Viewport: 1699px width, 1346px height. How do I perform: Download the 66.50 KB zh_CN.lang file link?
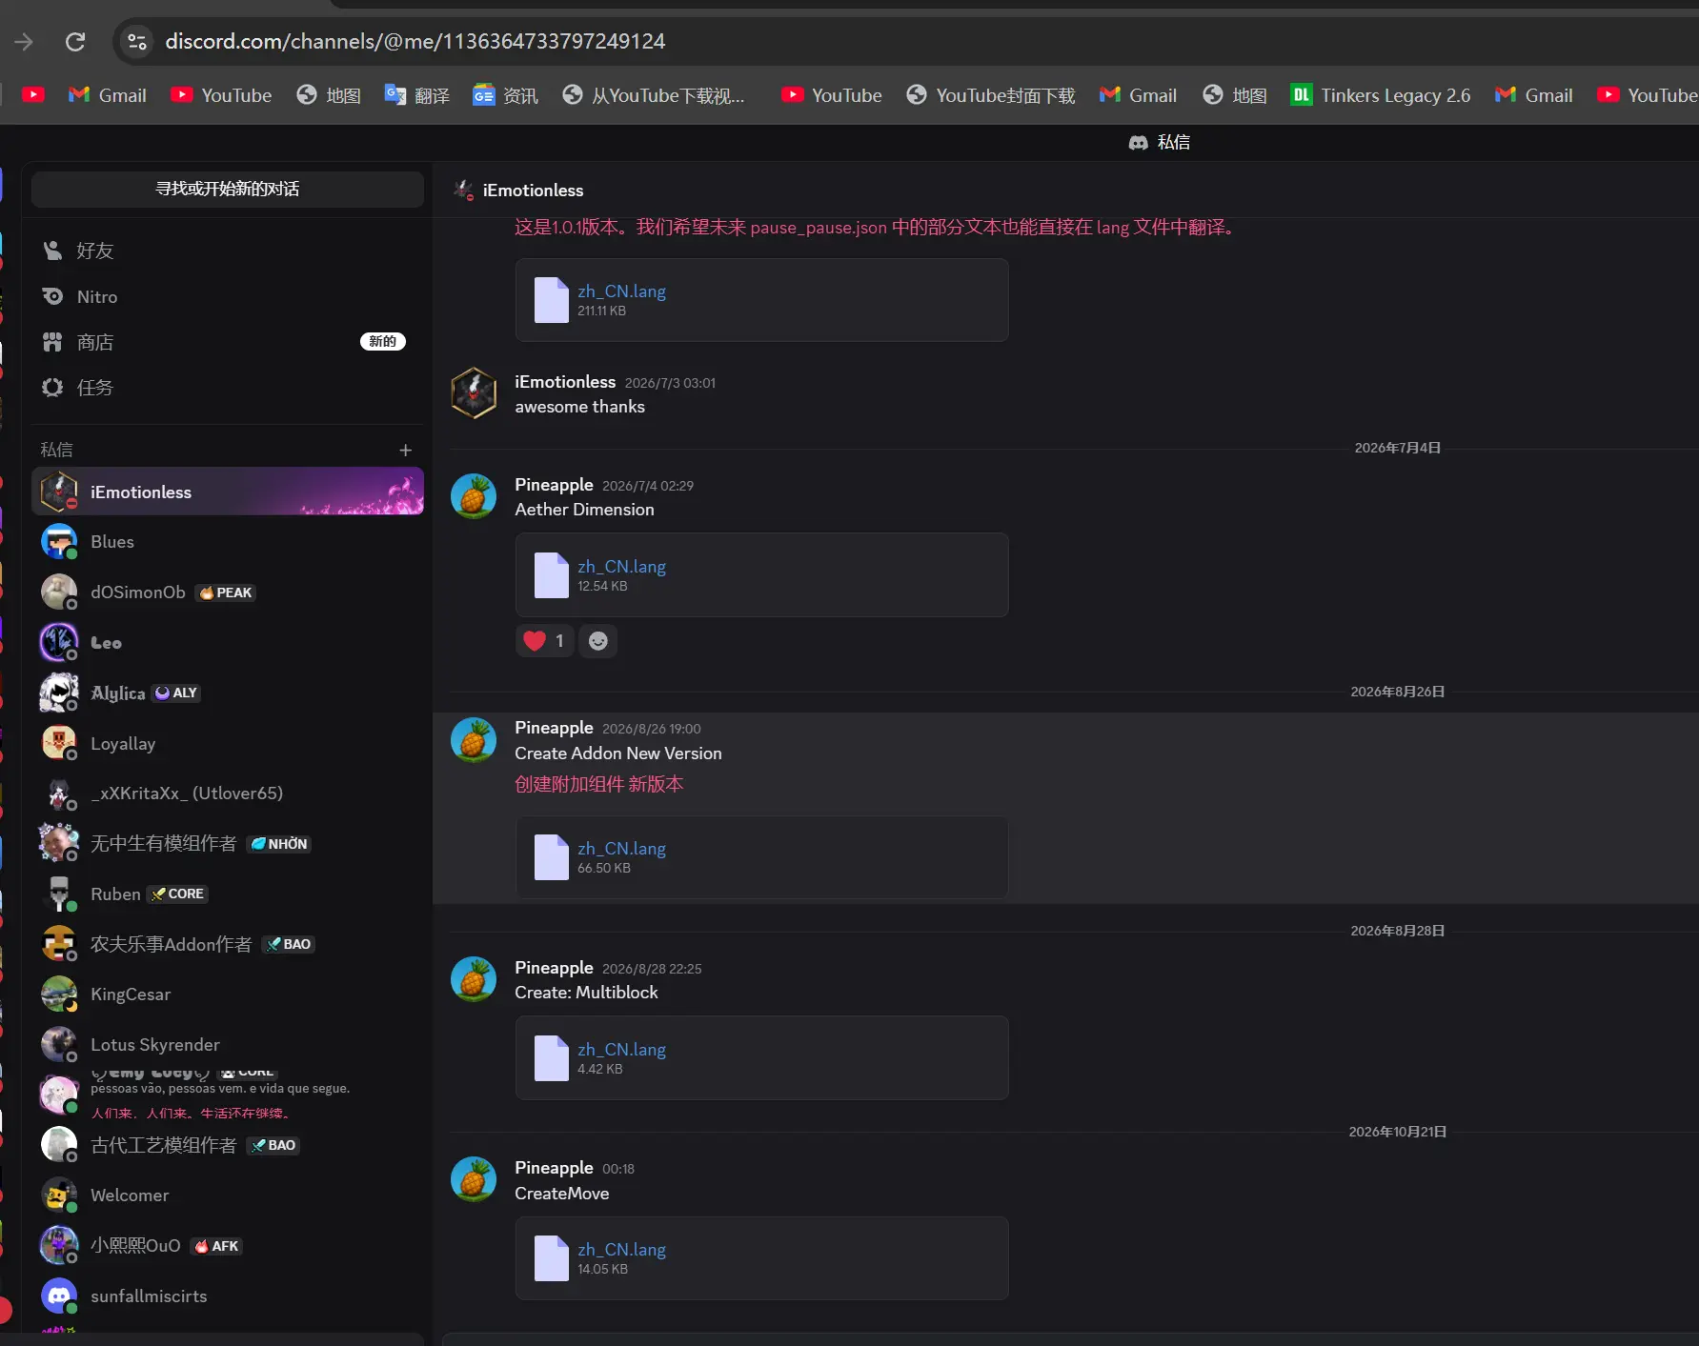click(621, 848)
